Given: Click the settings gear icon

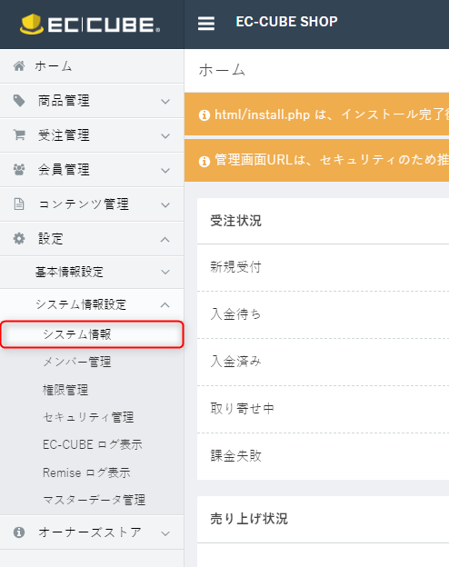Looking at the screenshot, I should click(19, 239).
